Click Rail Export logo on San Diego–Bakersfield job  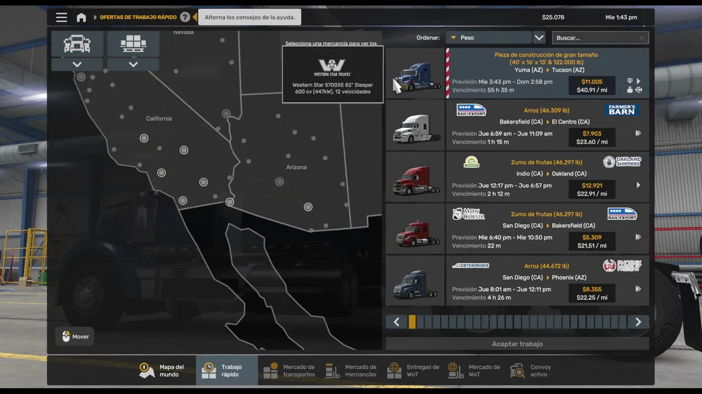(x=622, y=214)
